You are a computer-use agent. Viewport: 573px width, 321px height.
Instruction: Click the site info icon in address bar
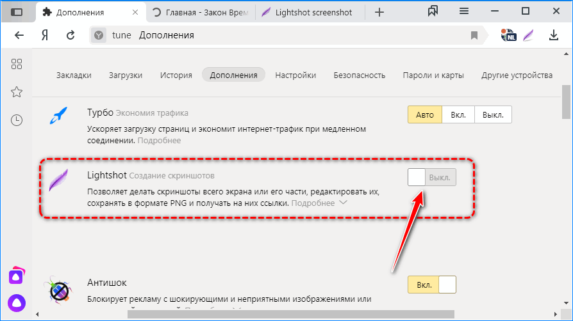pyautogui.click(x=99, y=35)
